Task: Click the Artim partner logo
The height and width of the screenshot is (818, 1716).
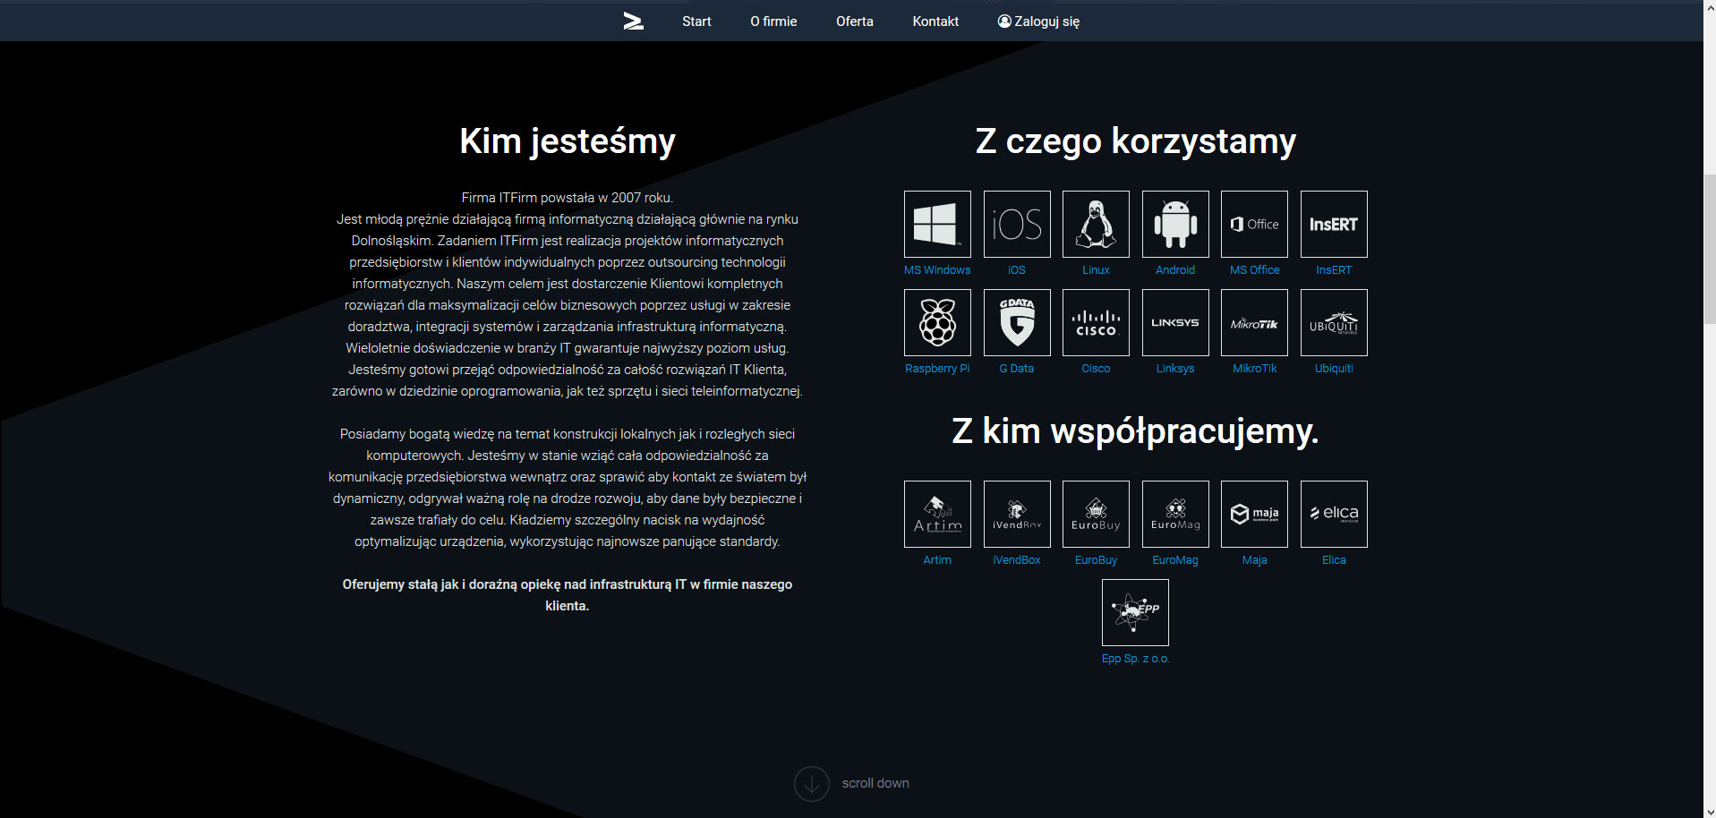Action: pos(937,514)
